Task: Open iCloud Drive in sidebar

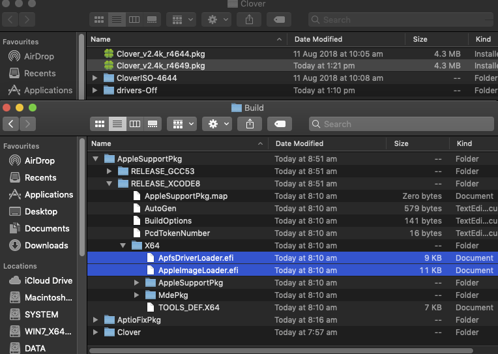Action: pyautogui.click(x=40, y=280)
